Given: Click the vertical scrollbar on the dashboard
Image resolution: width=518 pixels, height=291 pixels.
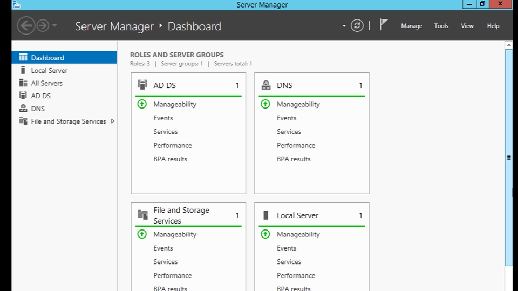Looking at the screenshot, I should coord(508,157).
